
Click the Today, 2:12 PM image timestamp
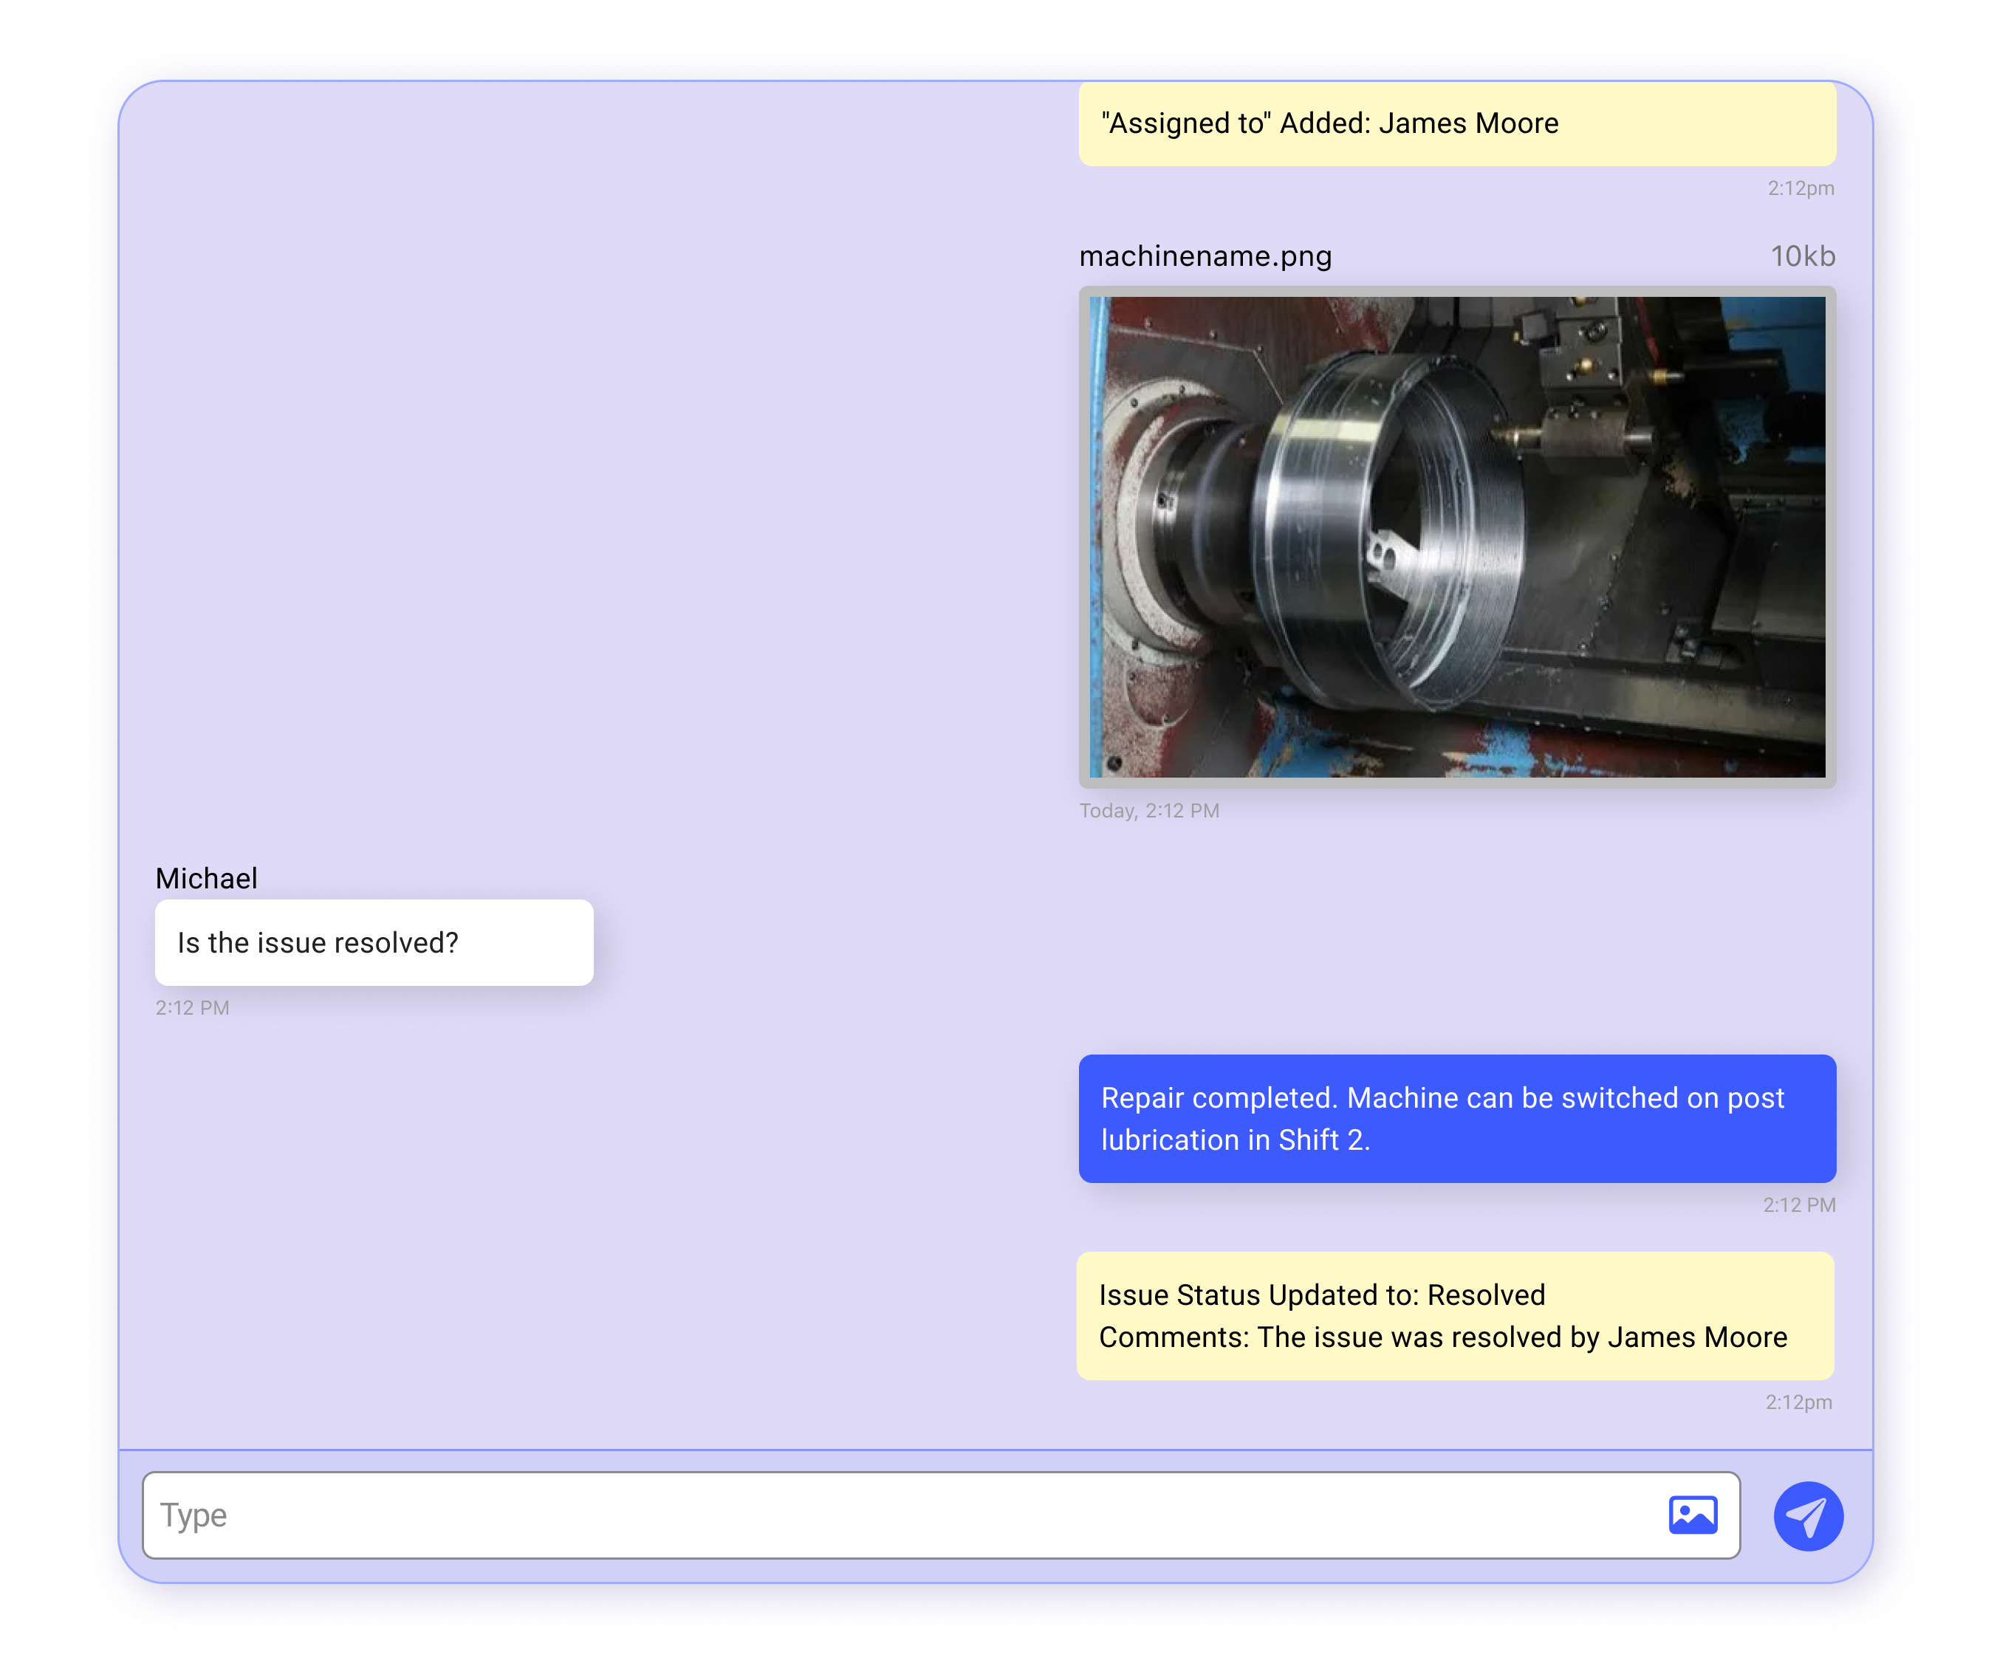[1149, 811]
